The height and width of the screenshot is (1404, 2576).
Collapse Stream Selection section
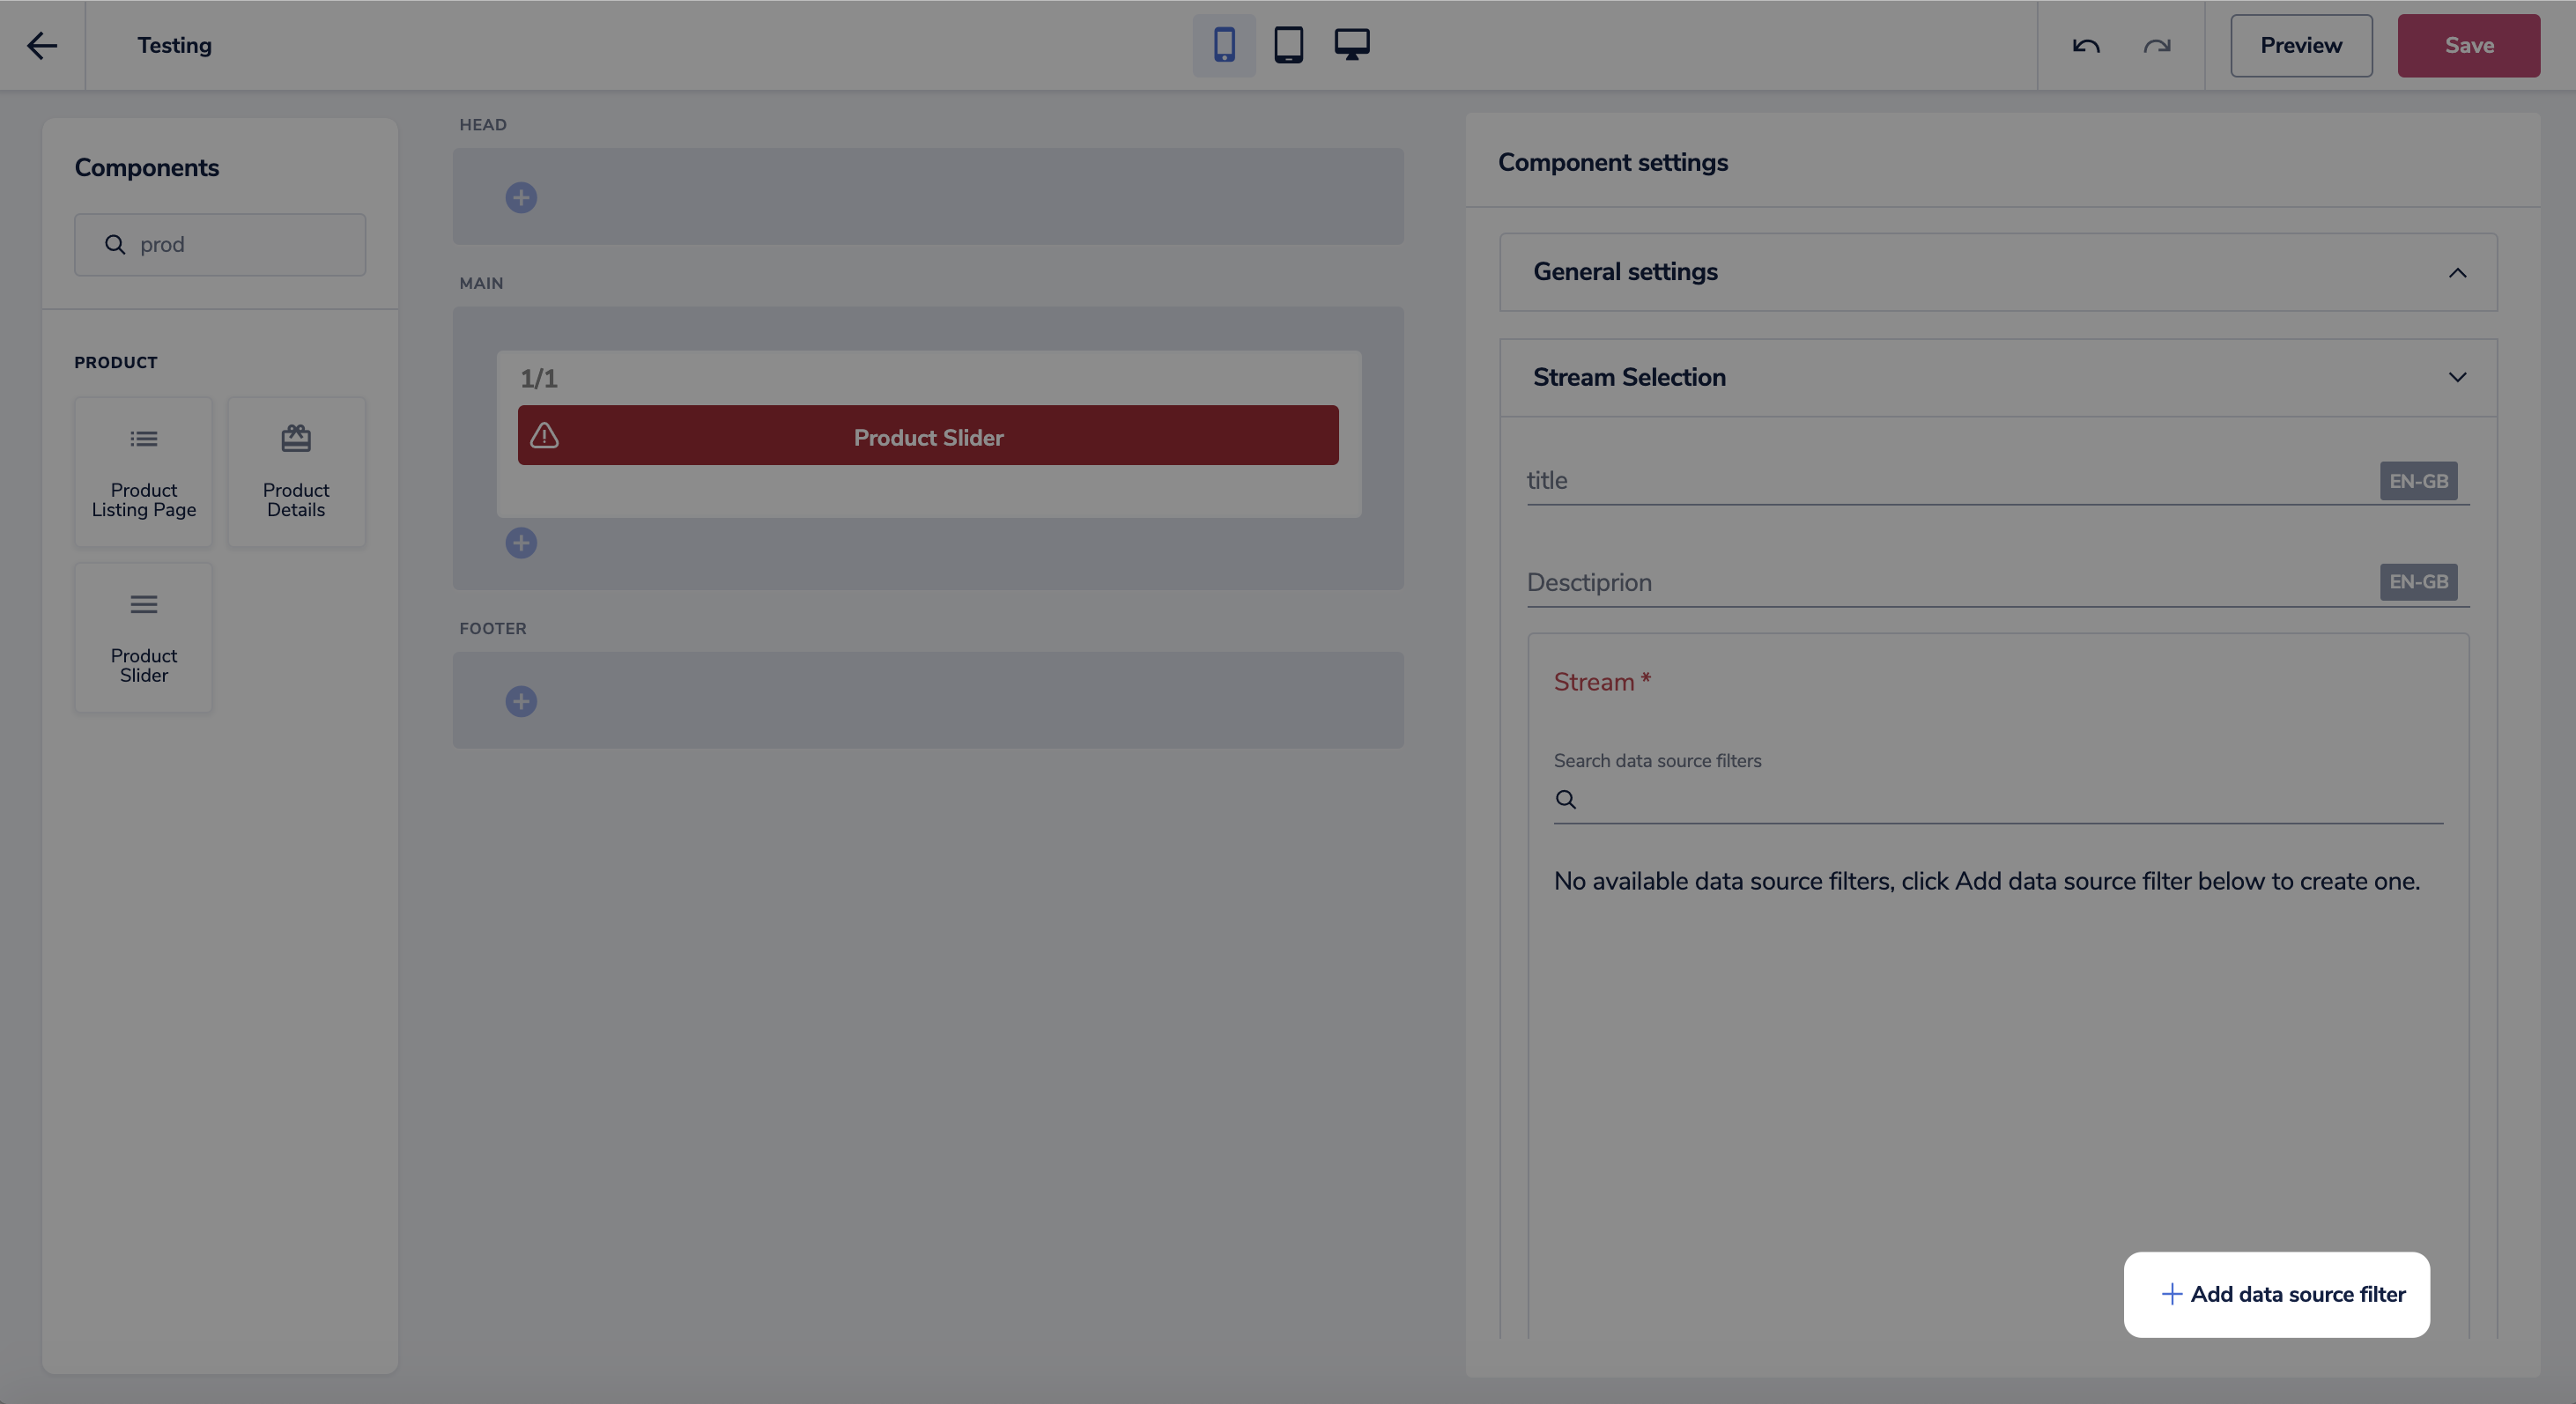2457,377
